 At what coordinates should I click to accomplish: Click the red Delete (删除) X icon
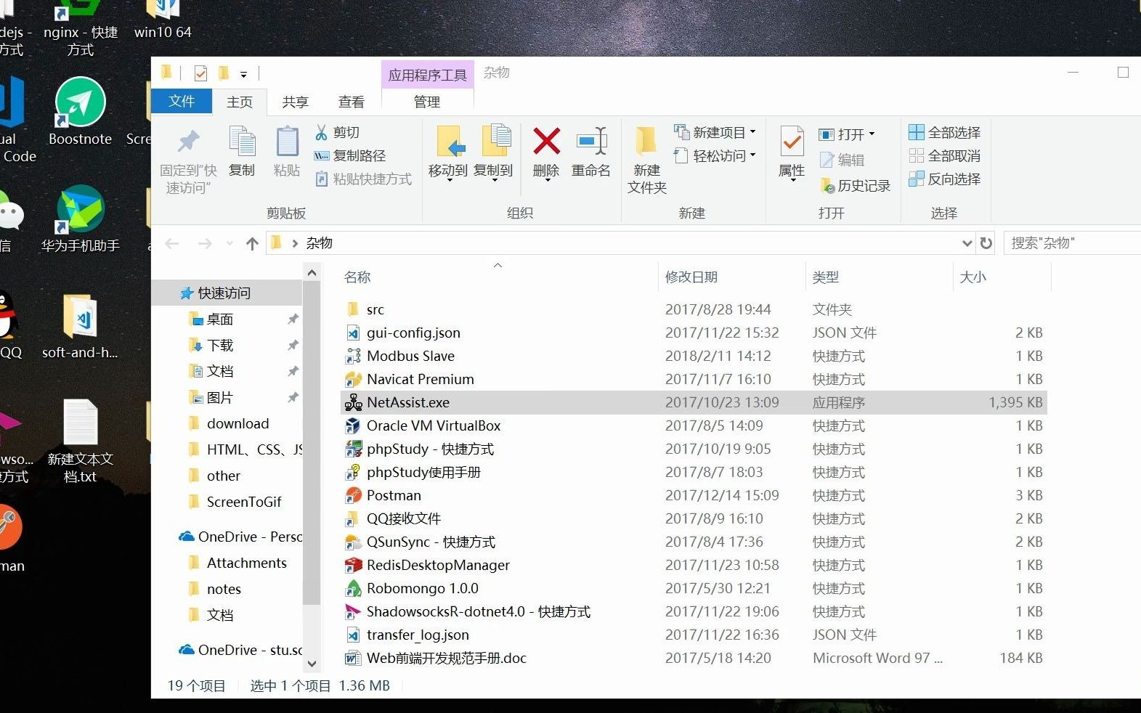tap(546, 141)
